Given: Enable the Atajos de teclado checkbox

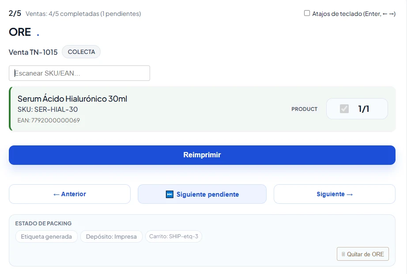Looking at the screenshot, I should click(x=307, y=13).
